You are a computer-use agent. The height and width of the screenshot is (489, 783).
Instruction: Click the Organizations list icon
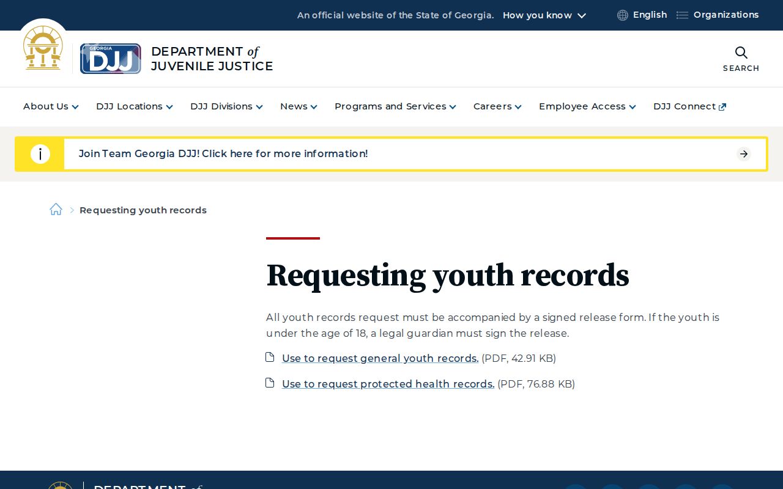[x=682, y=15]
